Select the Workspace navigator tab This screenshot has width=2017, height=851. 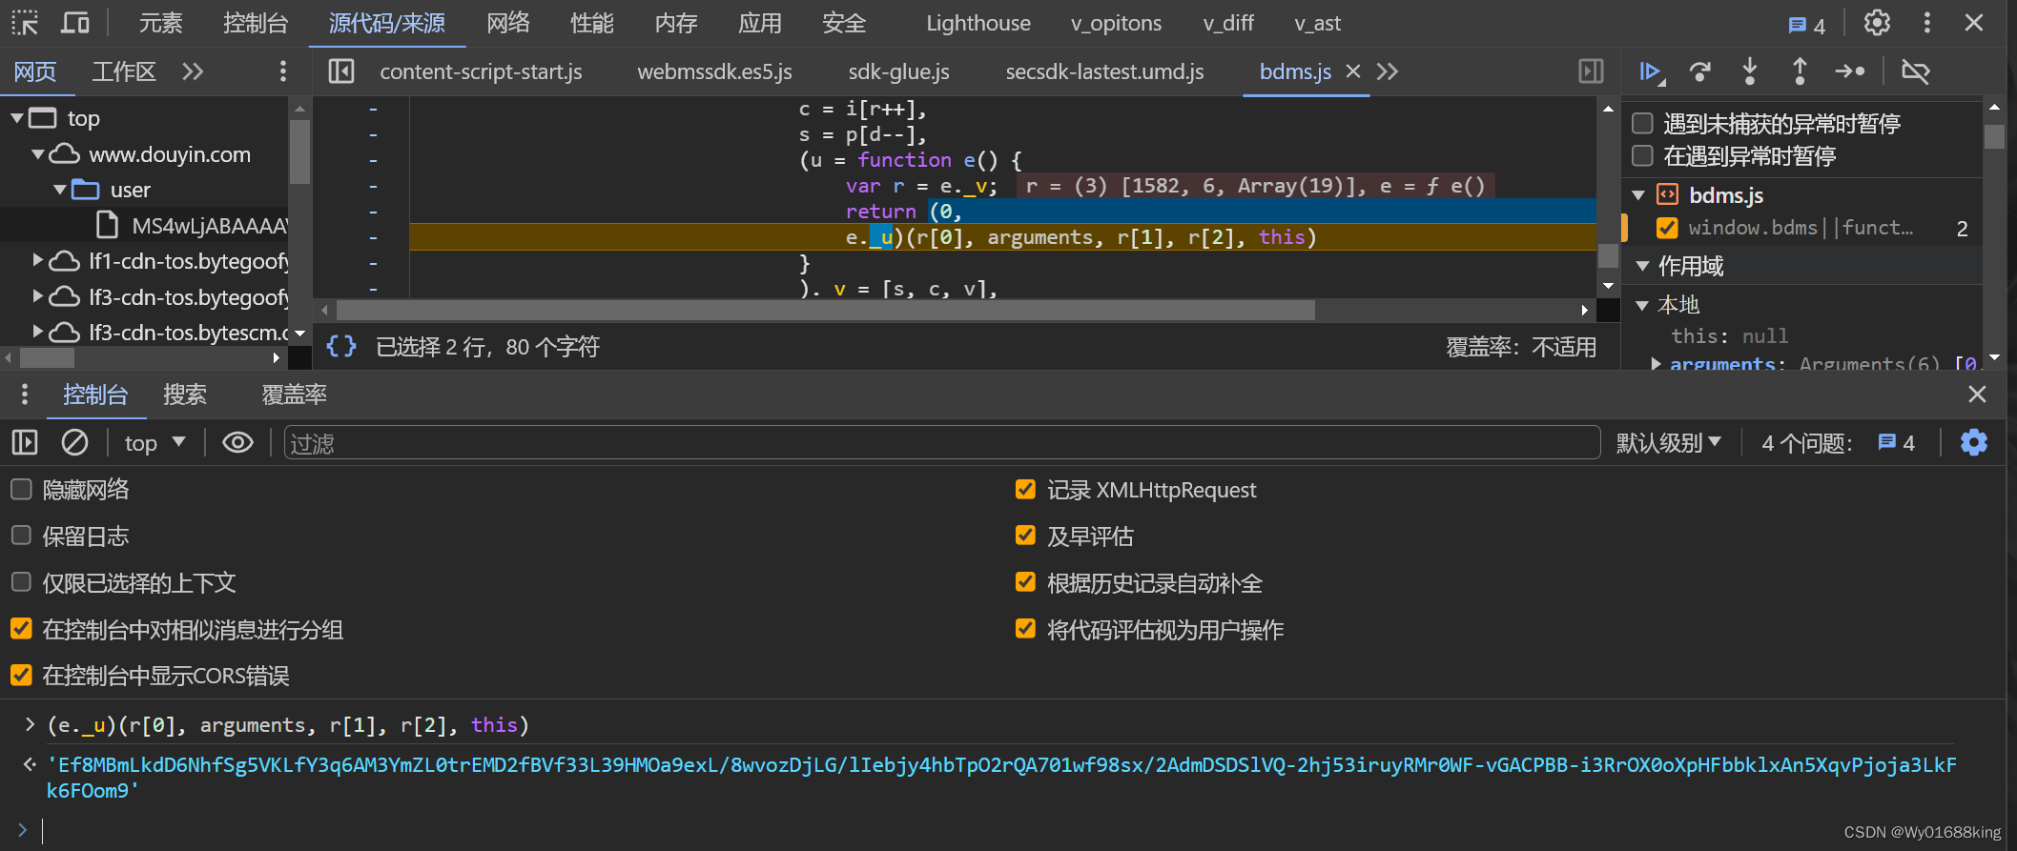[x=124, y=71]
